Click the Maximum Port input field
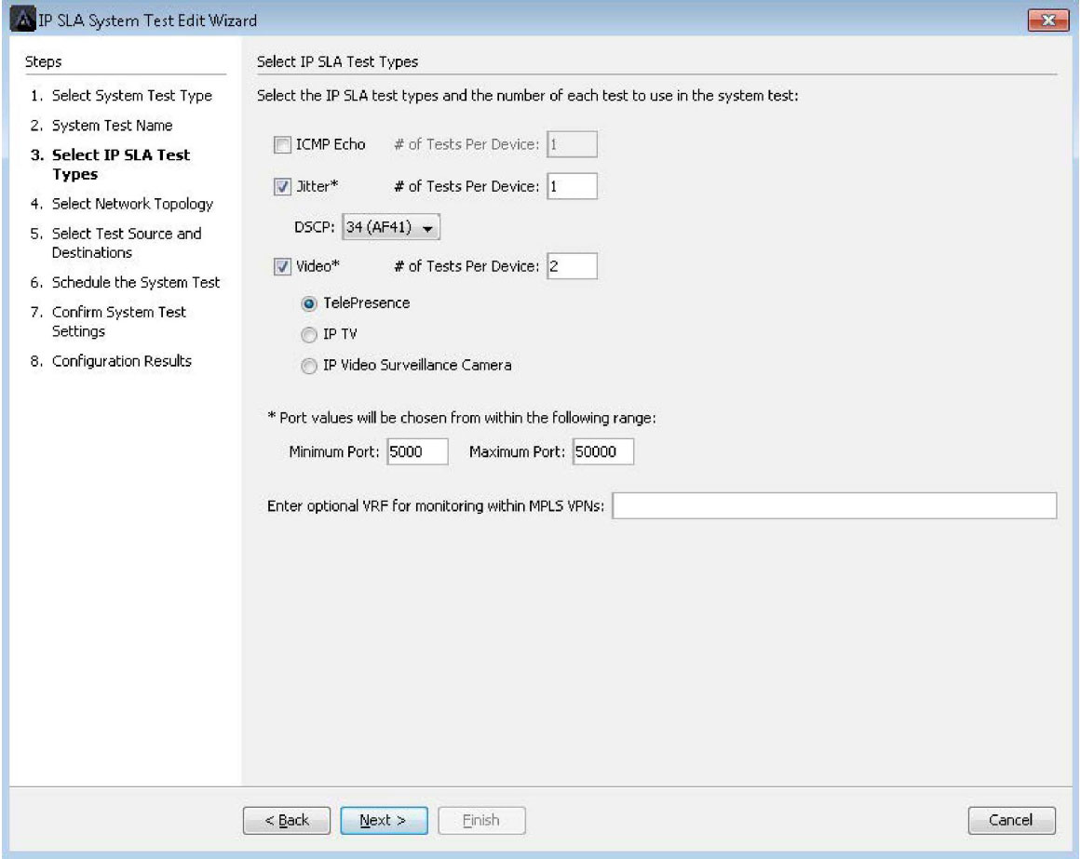Screen dimensions: 1081x859 [x=602, y=452]
